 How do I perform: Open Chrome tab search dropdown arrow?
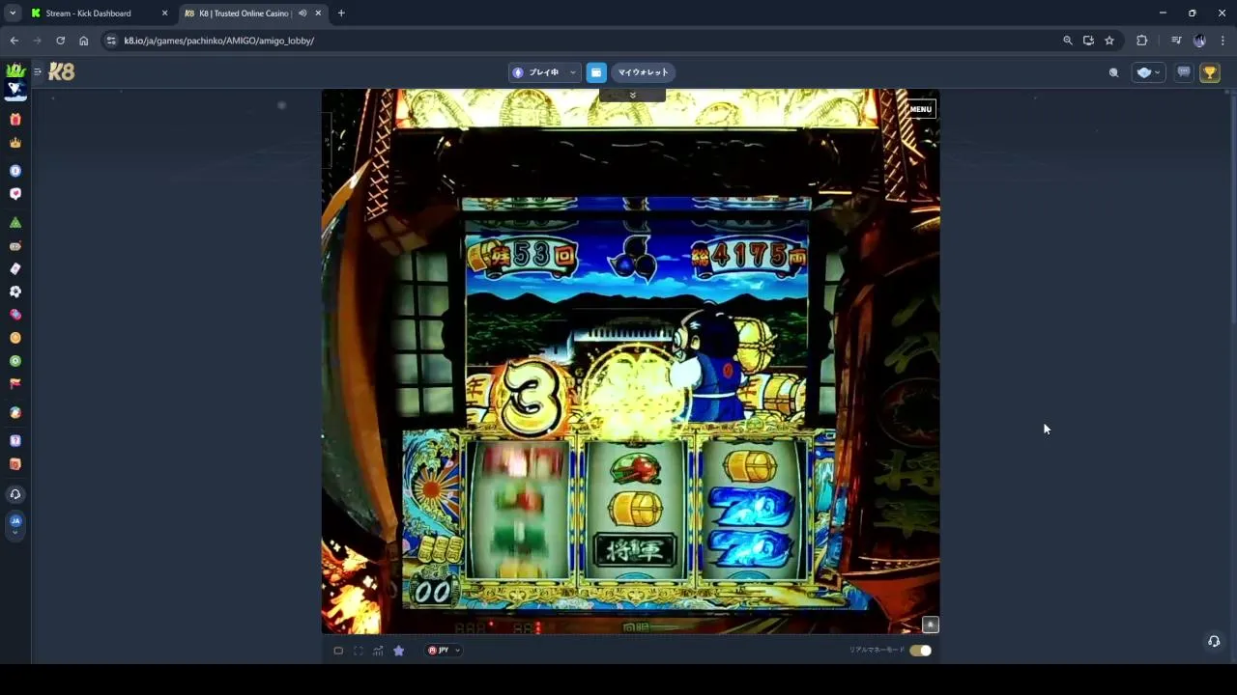tap(13, 14)
